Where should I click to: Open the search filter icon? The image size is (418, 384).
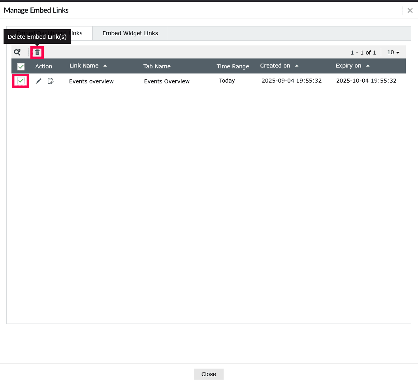click(x=17, y=52)
